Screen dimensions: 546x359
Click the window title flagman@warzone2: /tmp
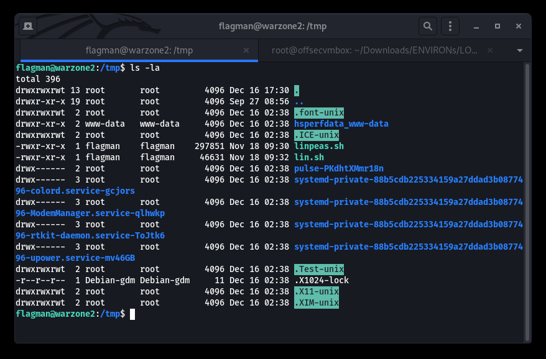tap(272, 27)
